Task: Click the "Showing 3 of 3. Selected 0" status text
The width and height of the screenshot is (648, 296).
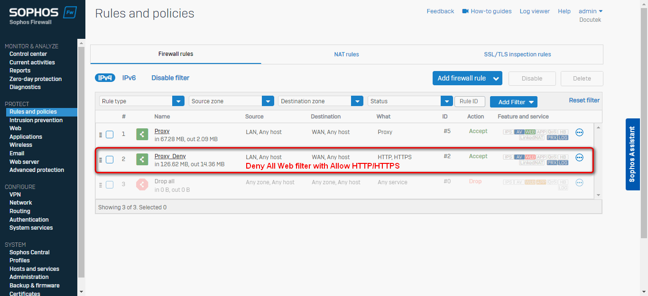Action: (x=132, y=207)
